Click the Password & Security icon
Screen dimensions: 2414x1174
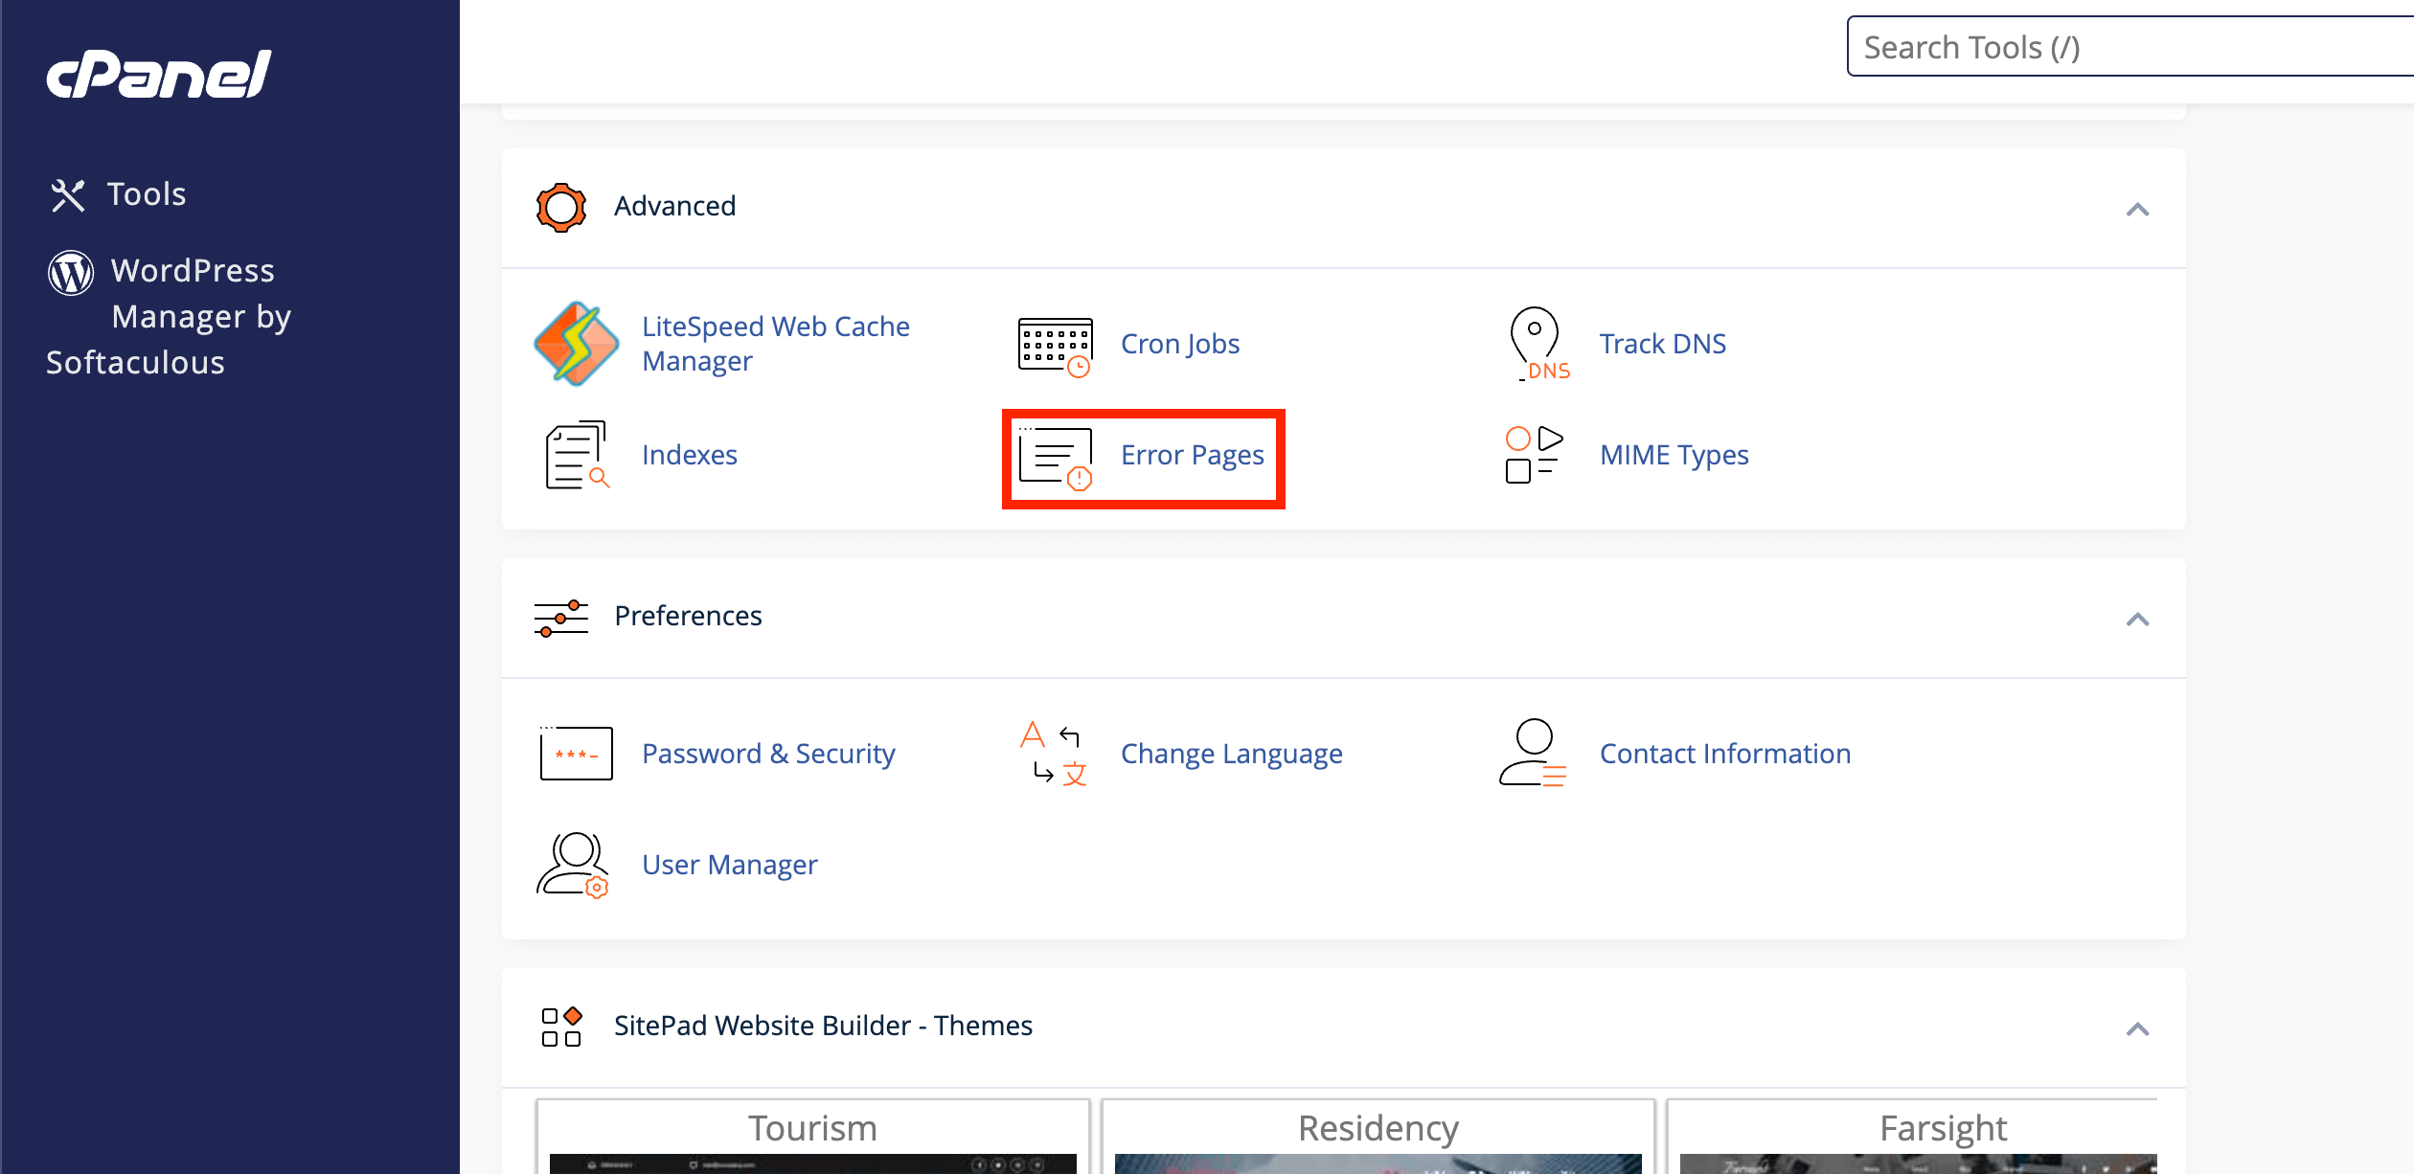click(576, 753)
